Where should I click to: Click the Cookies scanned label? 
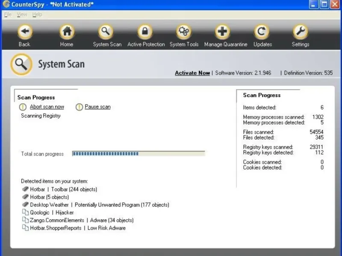point(262,162)
